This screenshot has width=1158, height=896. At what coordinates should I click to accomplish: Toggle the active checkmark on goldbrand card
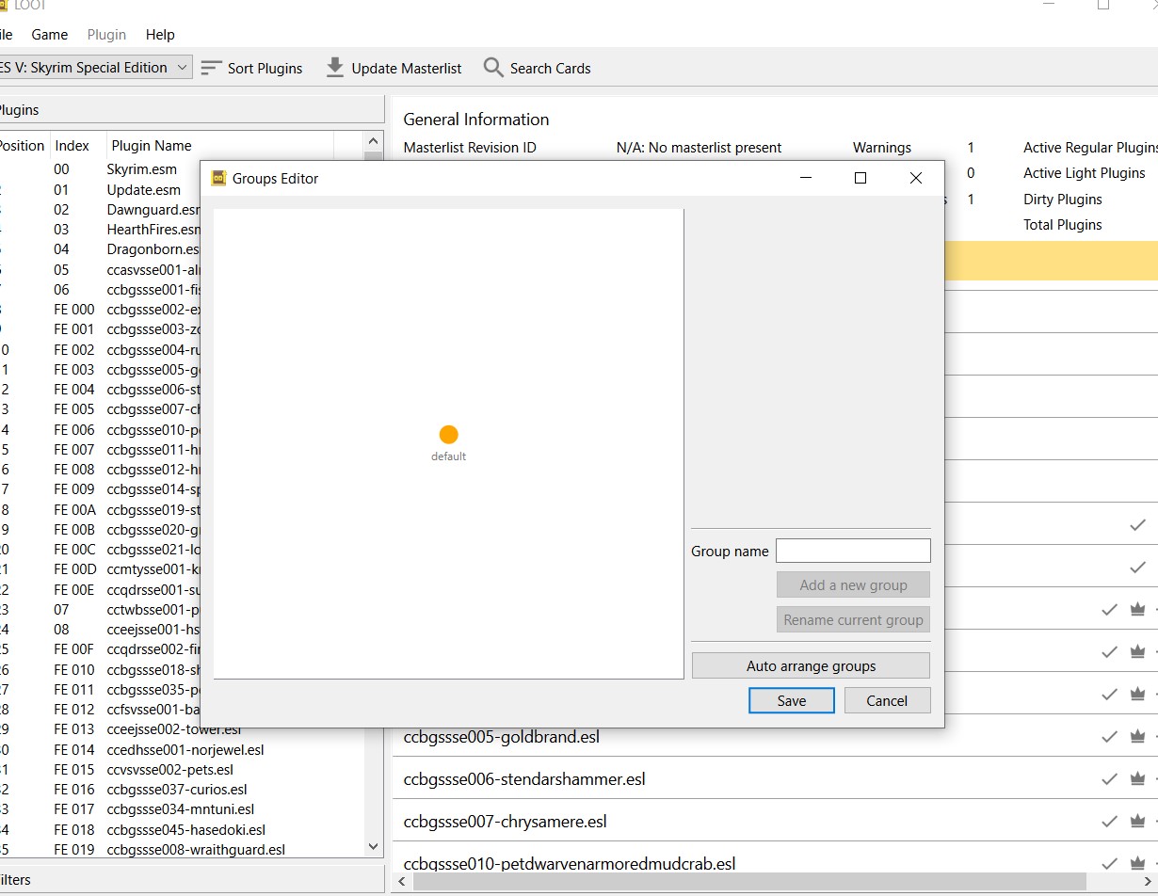(1109, 737)
